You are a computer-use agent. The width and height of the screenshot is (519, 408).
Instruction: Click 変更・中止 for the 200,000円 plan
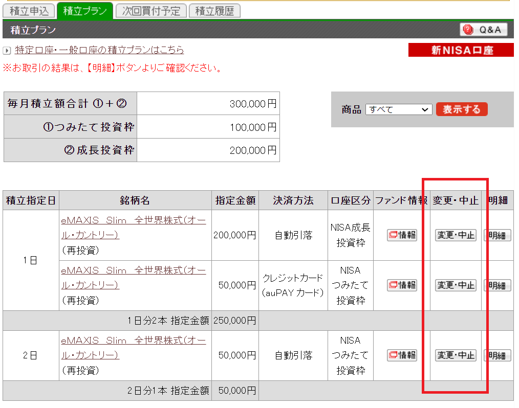(455, 235)
